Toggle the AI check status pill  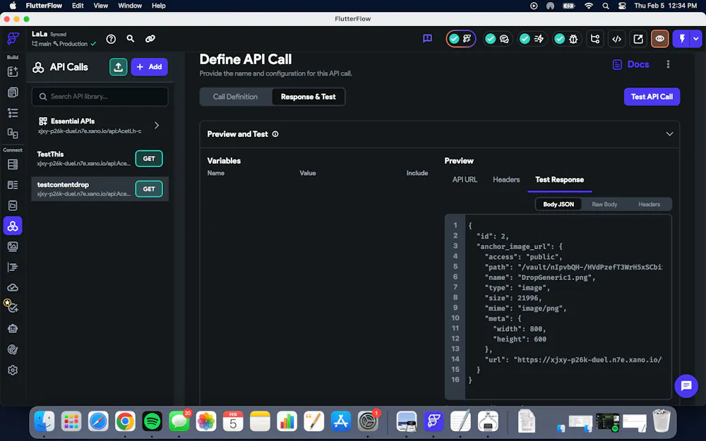pyautogui.click(x=460, y=39)
